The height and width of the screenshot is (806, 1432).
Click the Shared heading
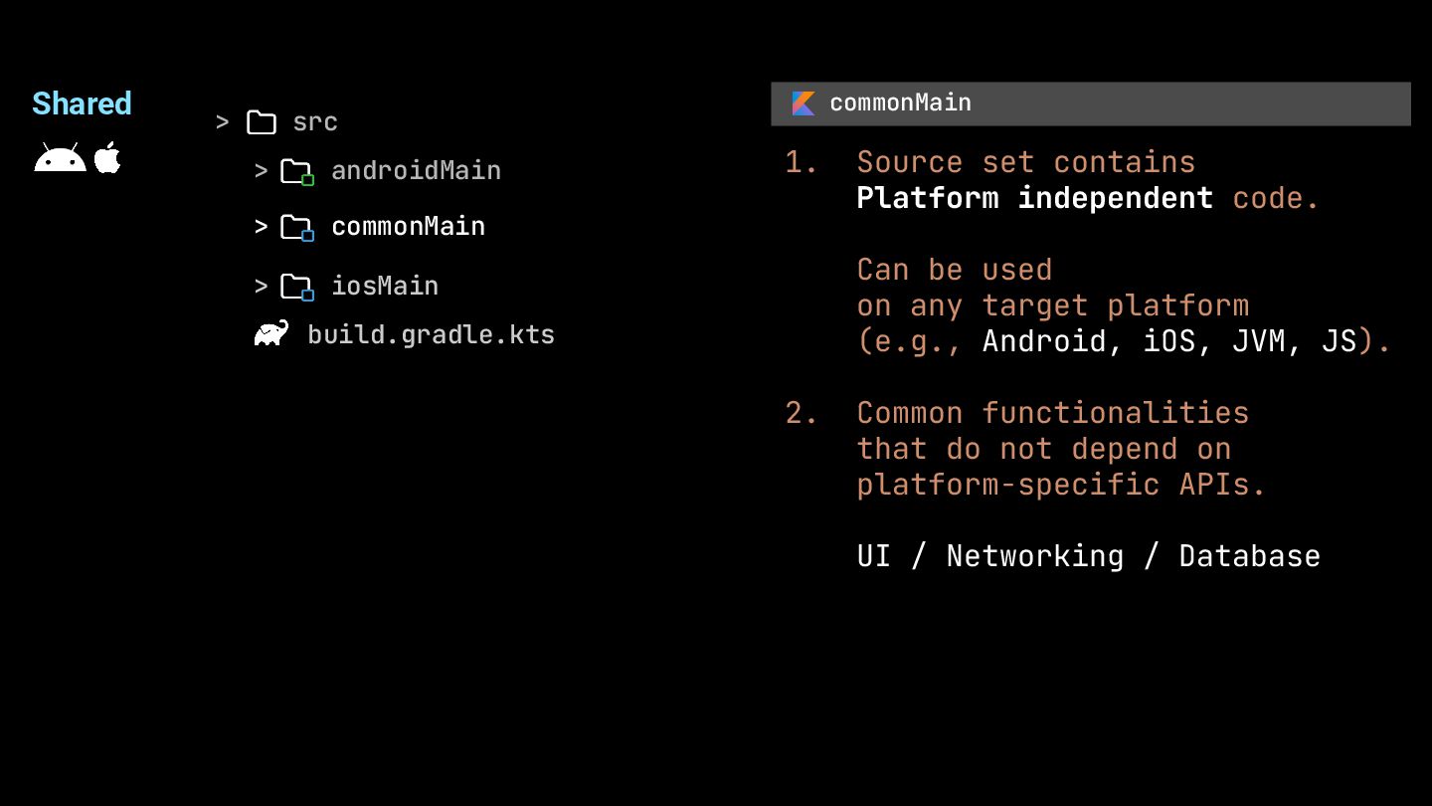[x=82, y=103]
